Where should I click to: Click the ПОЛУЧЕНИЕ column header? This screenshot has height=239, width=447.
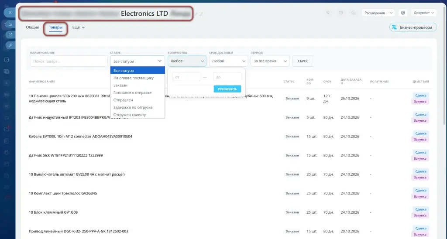(379, 82)
